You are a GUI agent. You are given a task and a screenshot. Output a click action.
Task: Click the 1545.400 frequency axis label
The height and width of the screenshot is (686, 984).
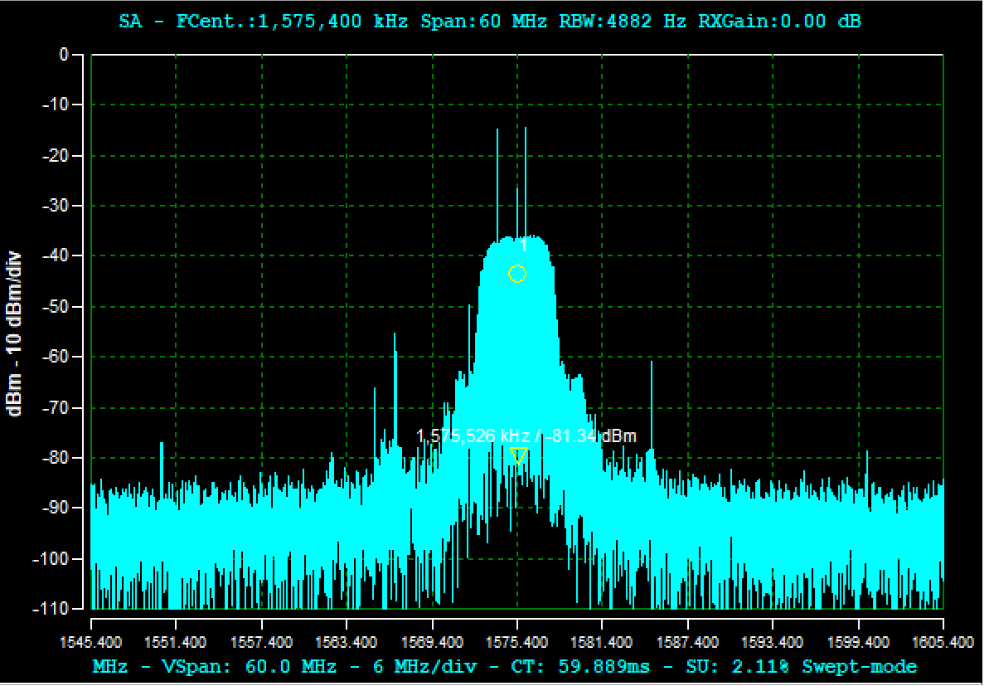point(91,643)
